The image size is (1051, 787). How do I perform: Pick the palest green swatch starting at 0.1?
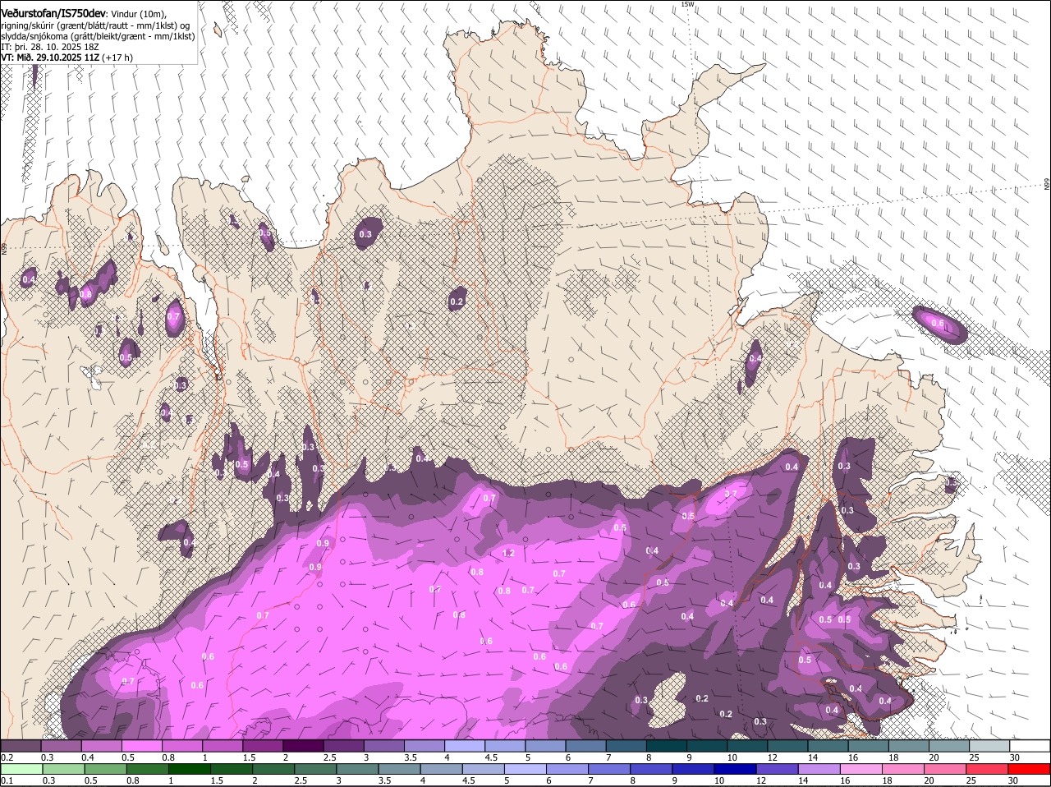coord(21,769)
